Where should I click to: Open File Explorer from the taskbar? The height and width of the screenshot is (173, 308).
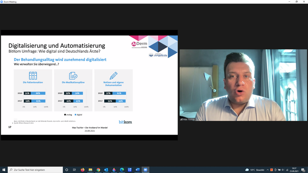[x=90, y=170]
